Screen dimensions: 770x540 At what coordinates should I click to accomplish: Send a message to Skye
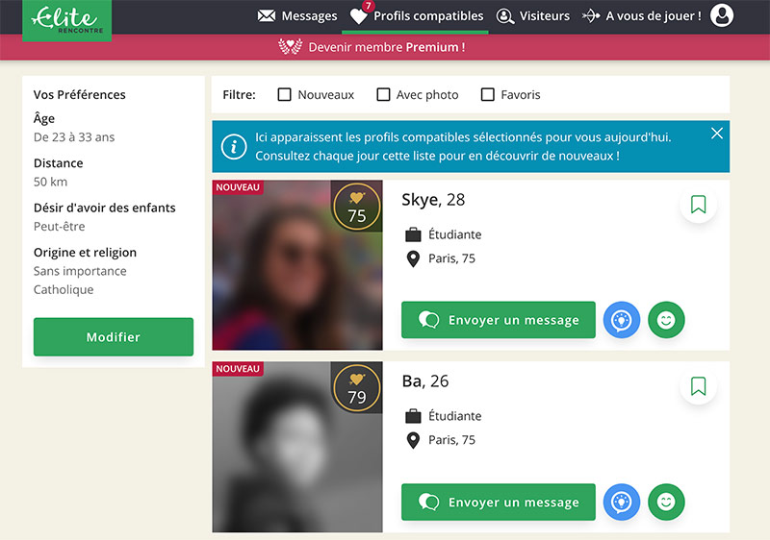[499, 320]
